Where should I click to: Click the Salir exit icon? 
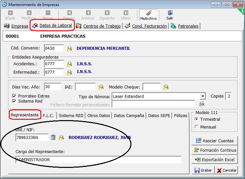(x=170, y=13)
